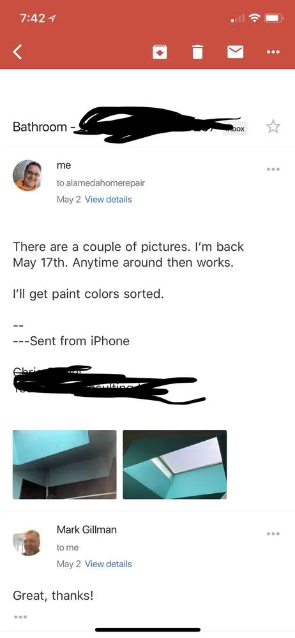Image resolution: width=295 pixels, height=638 pixels.
Task: Tap Mark Gillman's profile avatar
Action: [x=27, y=542]
